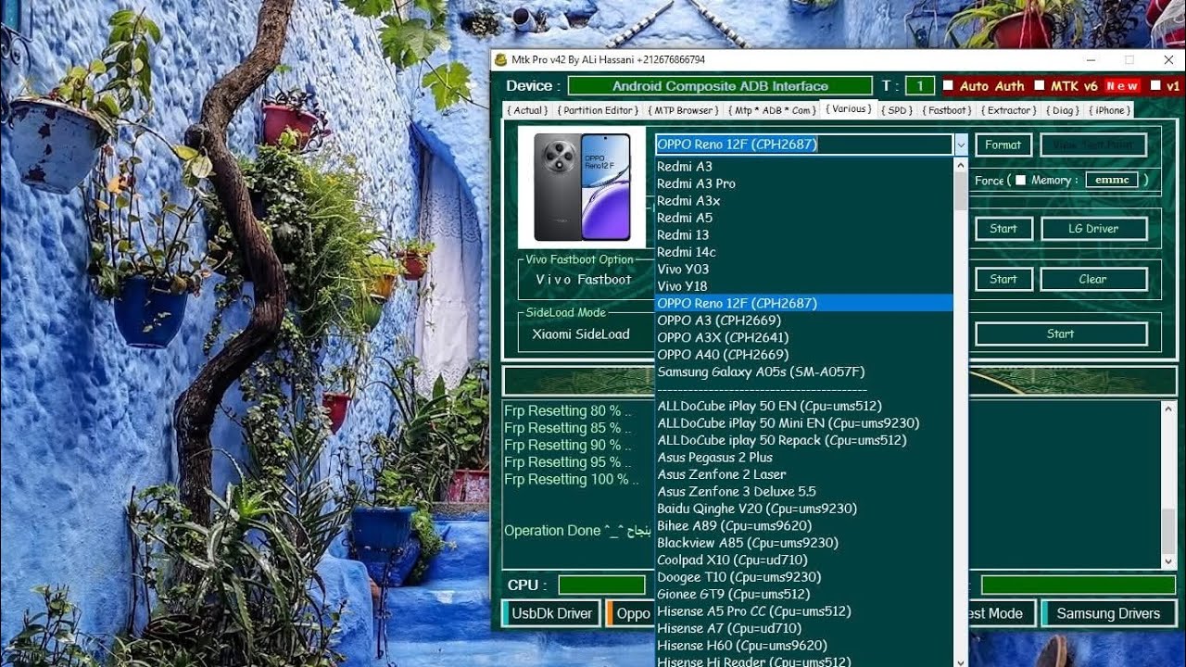The image size is (1186, 667).
Task: Select highlighted OPPO Reno 12F (CPH2687) entry
Action: pos(803,303)
